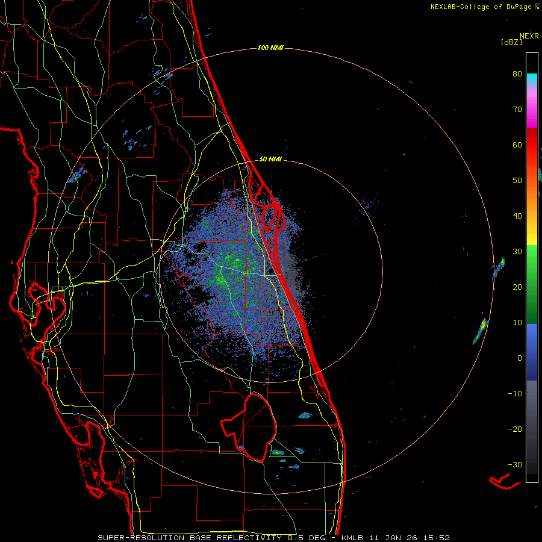Click the 20 value on the dBZ scale
Viewport: 542px width, 542px height.
click(517, 287)
